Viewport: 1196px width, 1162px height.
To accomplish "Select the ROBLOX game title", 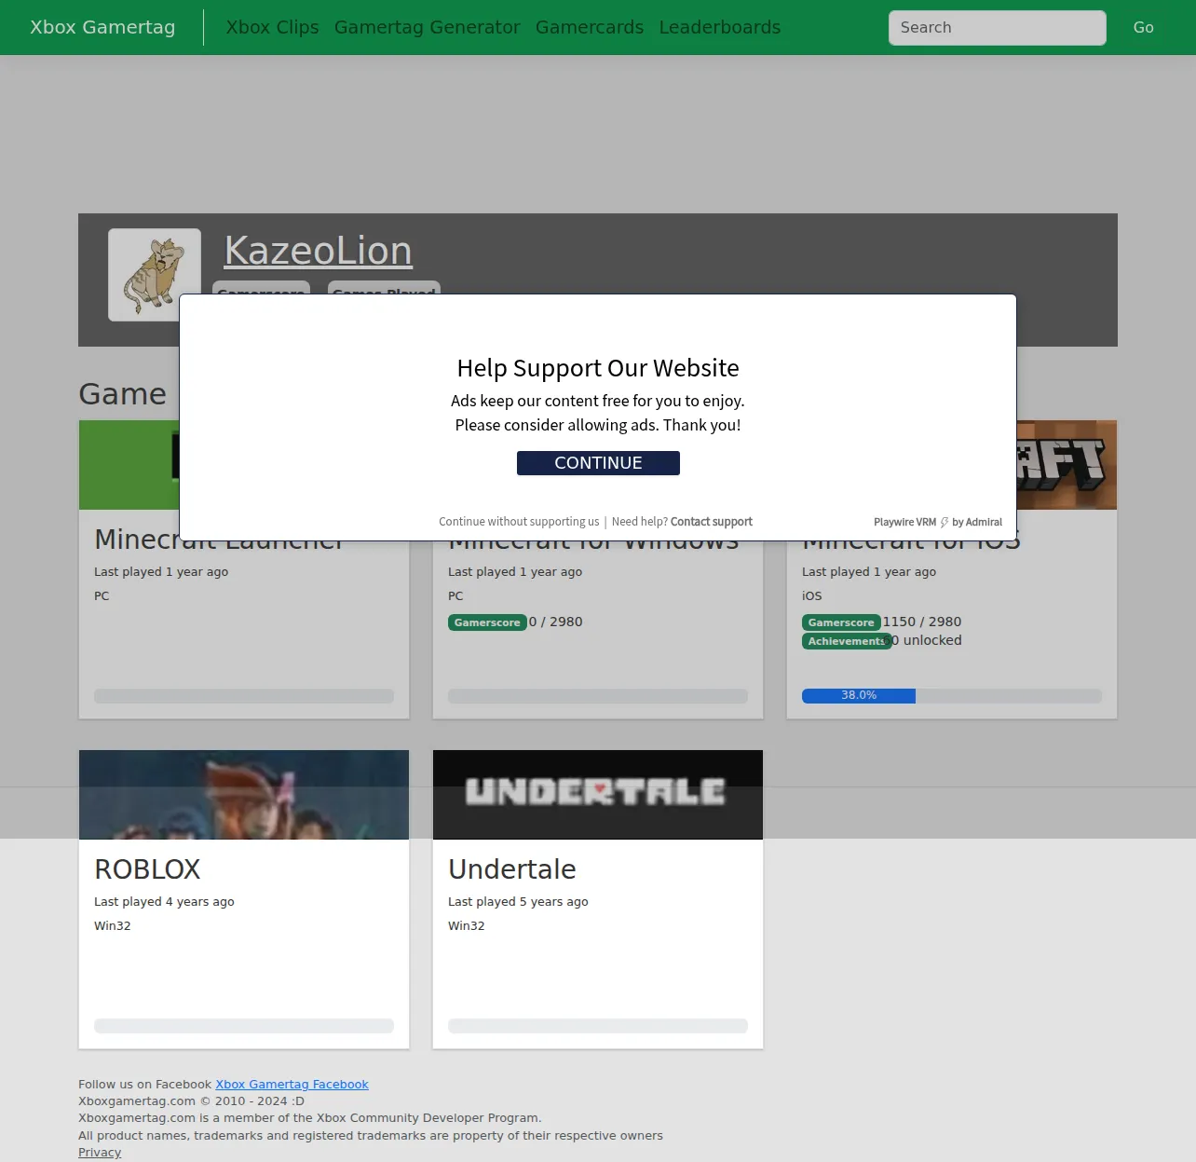I will [147, 869].
